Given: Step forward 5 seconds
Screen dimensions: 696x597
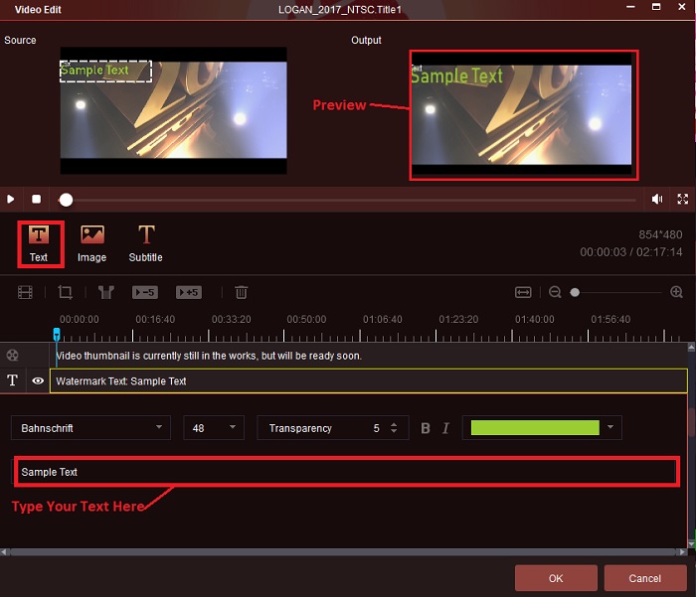Looking at the screenshot, I should coord(189,292).
